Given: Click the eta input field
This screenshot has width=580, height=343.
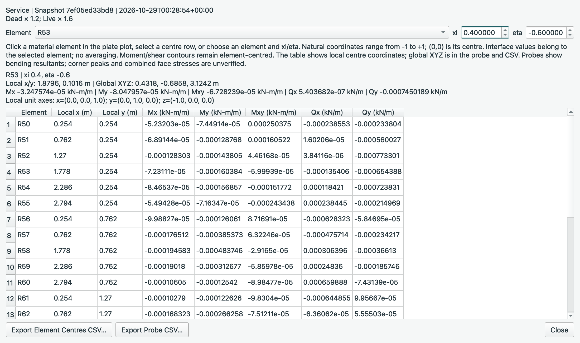Looking at the screenshot, I should 546,32.
